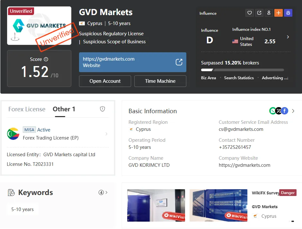Click the Score info circle icon
302x229 pixels.
pyautogui.click(x=46, y=59)
